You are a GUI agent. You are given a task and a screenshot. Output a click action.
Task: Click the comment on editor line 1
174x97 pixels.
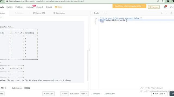click(x=121, y=18)
